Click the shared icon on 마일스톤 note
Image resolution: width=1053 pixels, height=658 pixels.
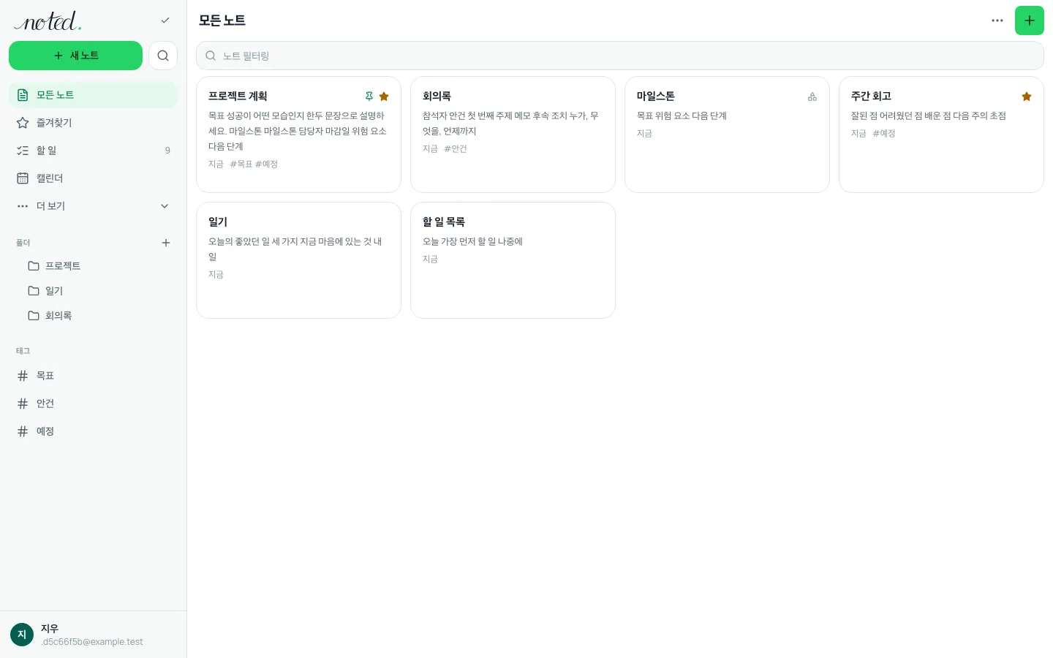coord(812,97)
